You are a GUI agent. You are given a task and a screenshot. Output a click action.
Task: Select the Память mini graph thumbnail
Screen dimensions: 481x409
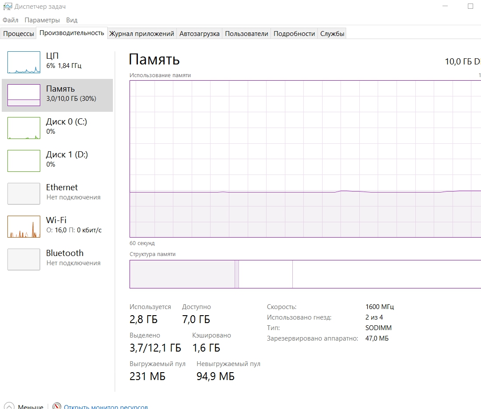24,95
